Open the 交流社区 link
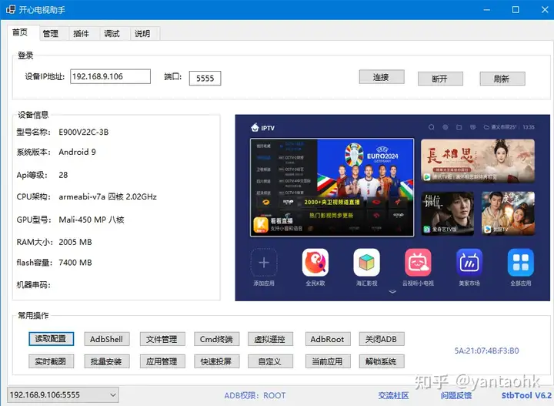Screen dimensions: 554x406 pos(393,395)
